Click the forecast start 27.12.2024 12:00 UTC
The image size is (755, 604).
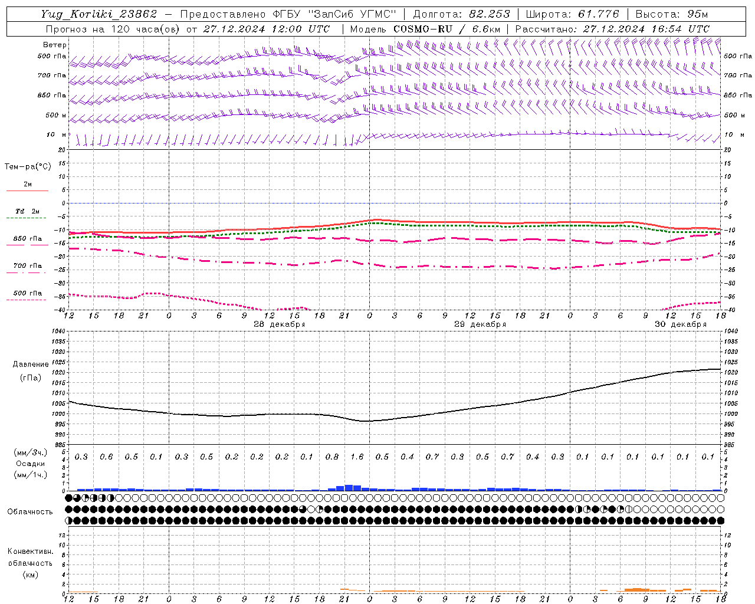267,29
